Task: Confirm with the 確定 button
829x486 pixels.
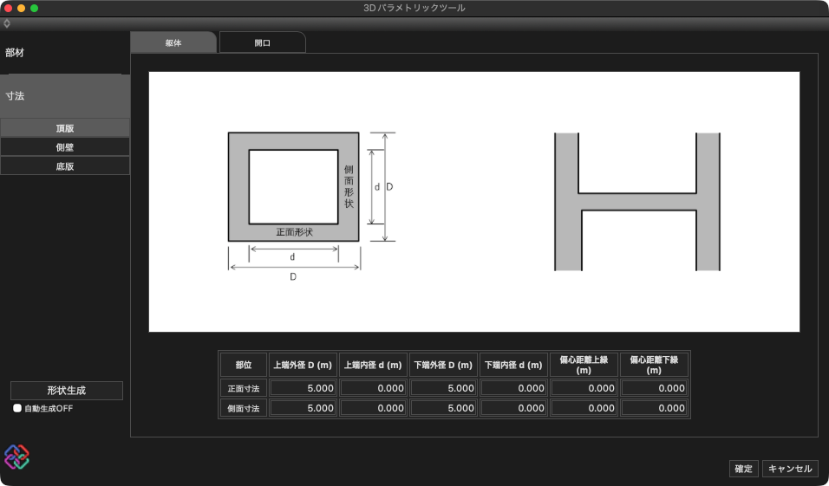Action: tap(743, 469)
